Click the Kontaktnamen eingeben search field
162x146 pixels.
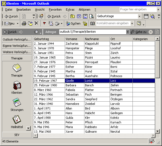113,23
